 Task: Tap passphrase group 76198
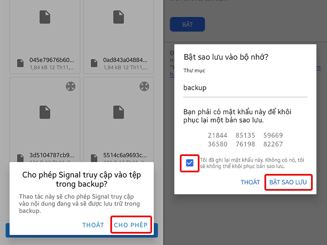tap(245, 144)
